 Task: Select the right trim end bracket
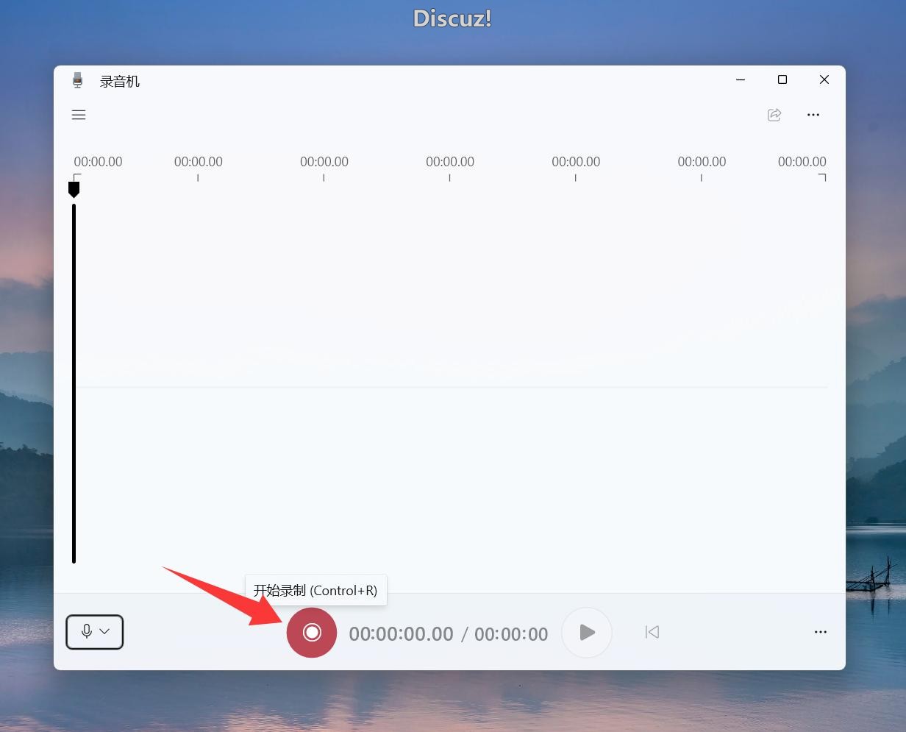[823, 177]
